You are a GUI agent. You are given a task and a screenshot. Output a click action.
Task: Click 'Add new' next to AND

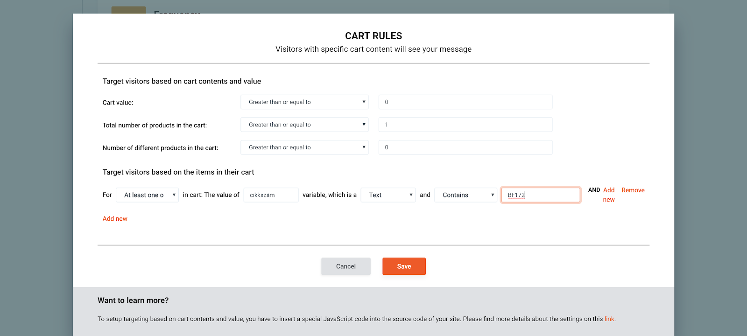(x=609, y=195)
